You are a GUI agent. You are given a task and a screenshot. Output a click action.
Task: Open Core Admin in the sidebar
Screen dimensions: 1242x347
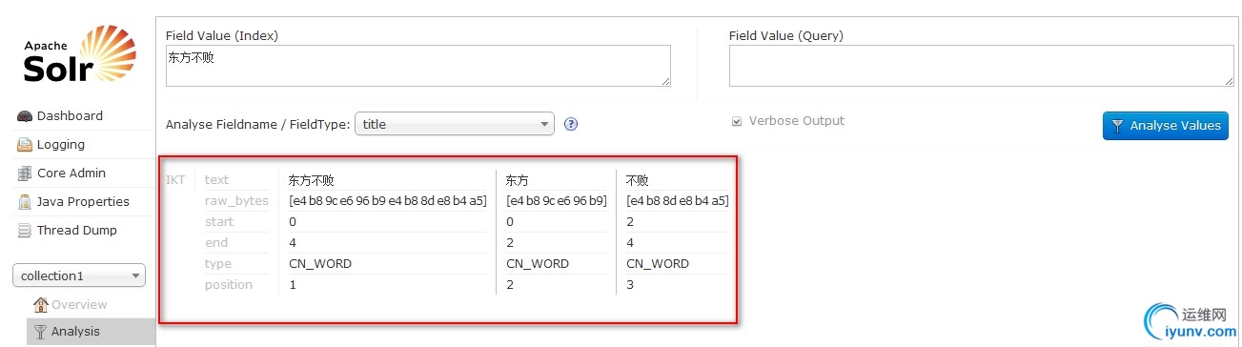pos(71,173)
